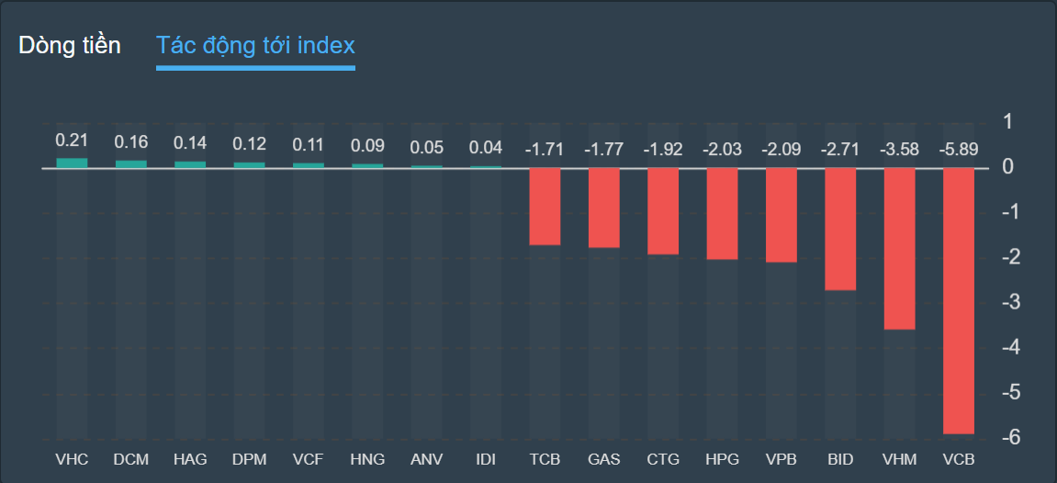Click the DPM ticker label
The image size is (1057, 483).
[x=249, y=459]
